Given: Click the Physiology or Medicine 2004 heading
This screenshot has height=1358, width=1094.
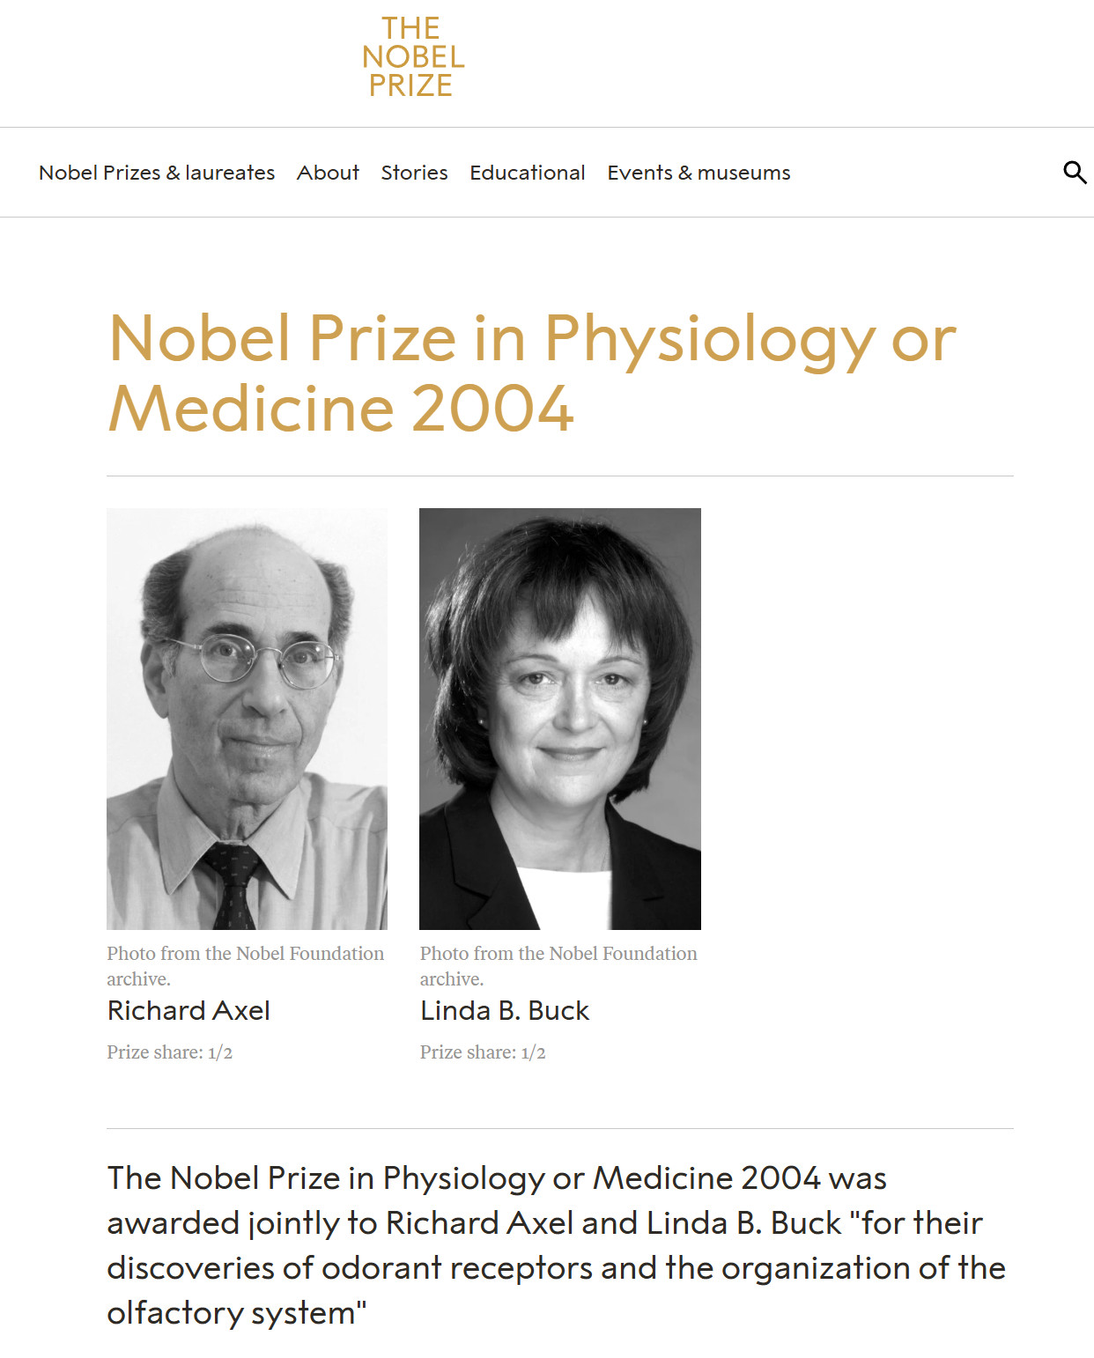Looking at the screenshot, I should point(532,373).
